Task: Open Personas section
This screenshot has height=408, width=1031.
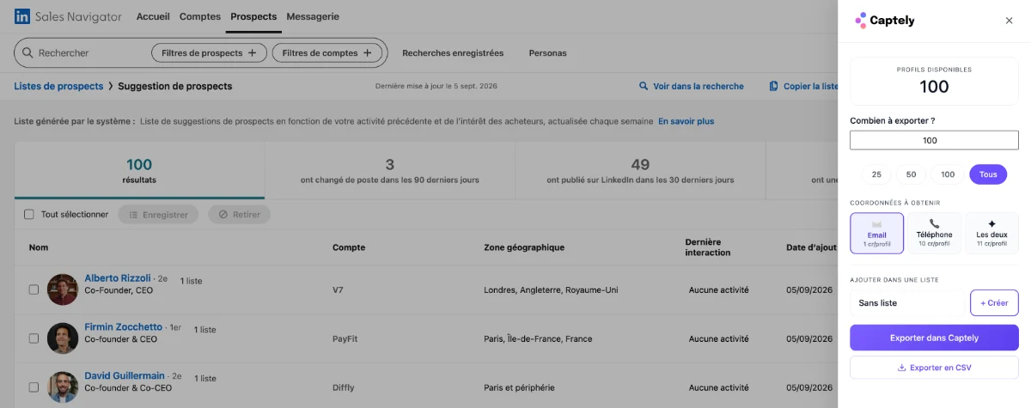Action: pyautogui.click(x=547, y=53)
